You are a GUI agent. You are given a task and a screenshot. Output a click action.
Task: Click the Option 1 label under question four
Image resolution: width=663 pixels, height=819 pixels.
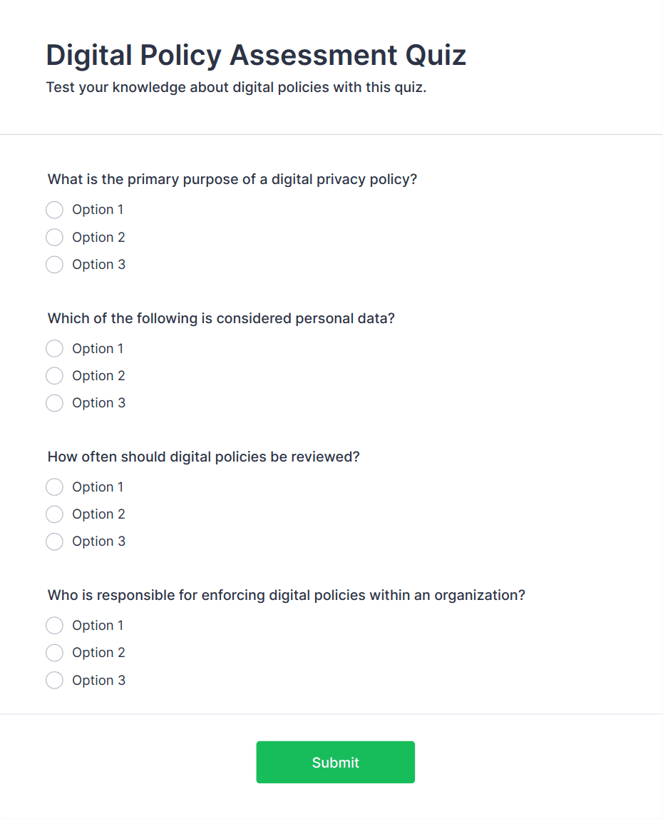click(x=98, y=625)
